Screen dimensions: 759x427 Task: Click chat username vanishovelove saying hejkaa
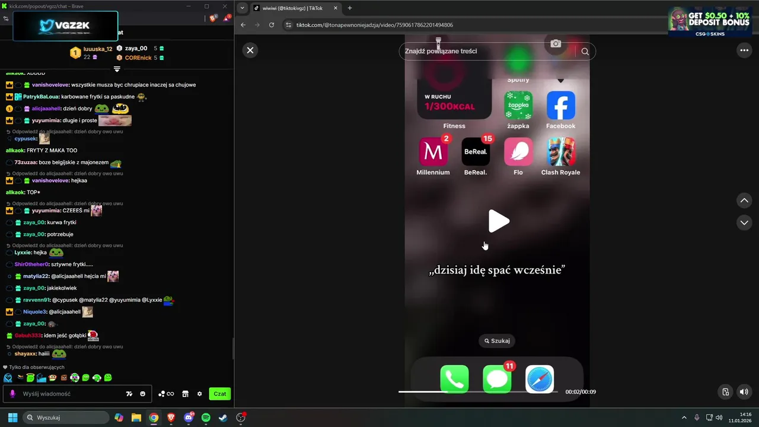click(50, 180)
